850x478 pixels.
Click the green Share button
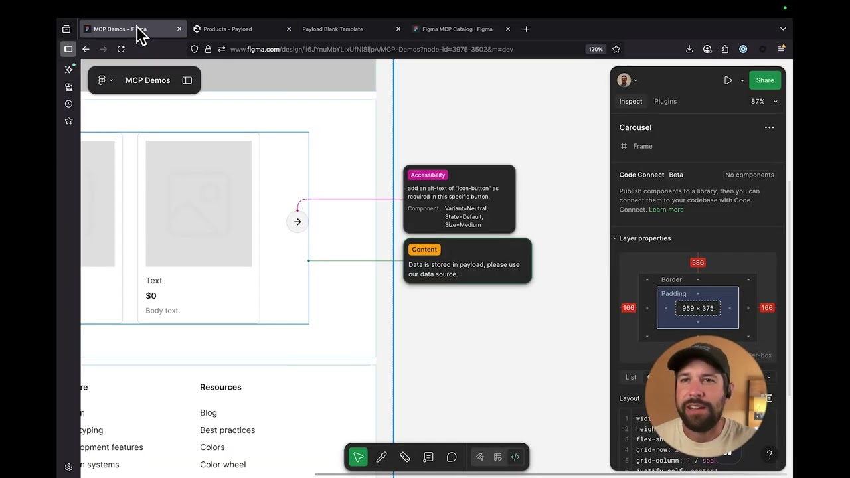(x=765, y=80)
